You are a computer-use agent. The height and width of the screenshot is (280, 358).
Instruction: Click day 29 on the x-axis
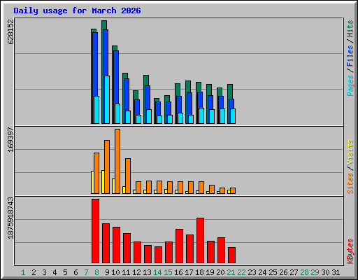(x=315, y=272)
